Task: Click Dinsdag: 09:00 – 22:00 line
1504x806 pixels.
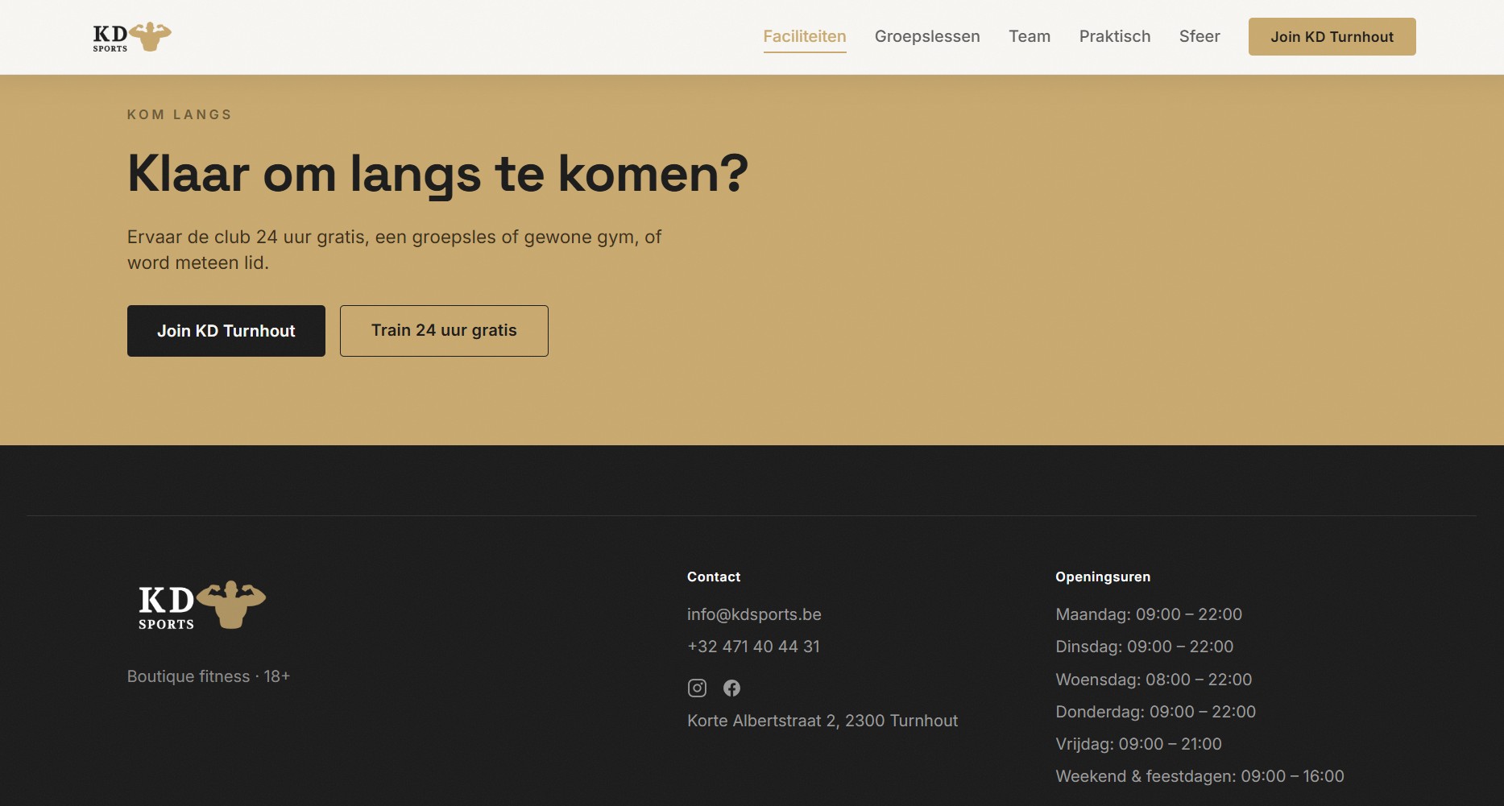Action: click(x=1145, y=647)
